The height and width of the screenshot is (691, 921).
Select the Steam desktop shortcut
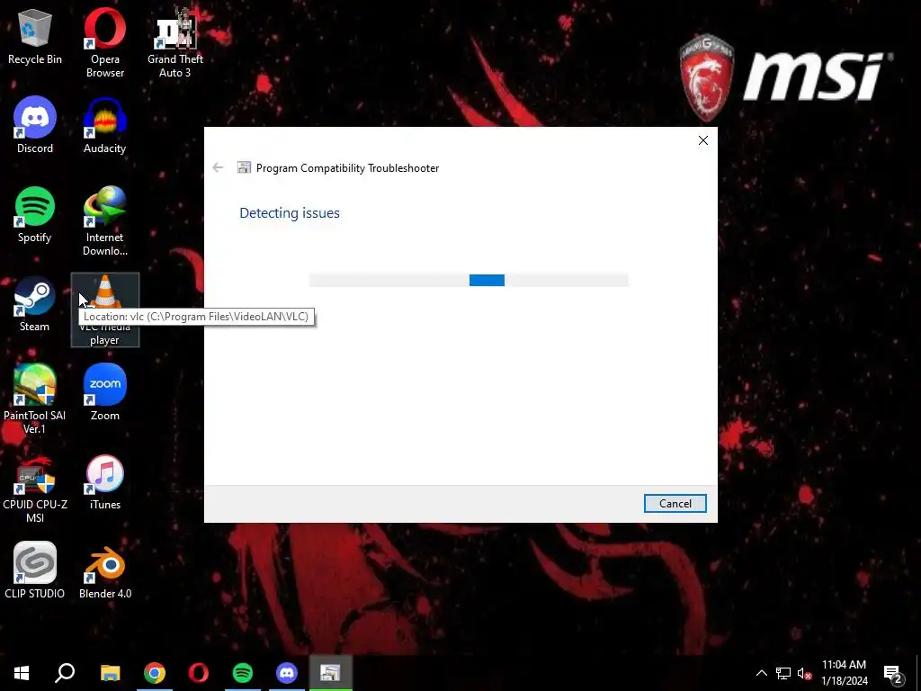pyautogui.click(x=35, y=304)
